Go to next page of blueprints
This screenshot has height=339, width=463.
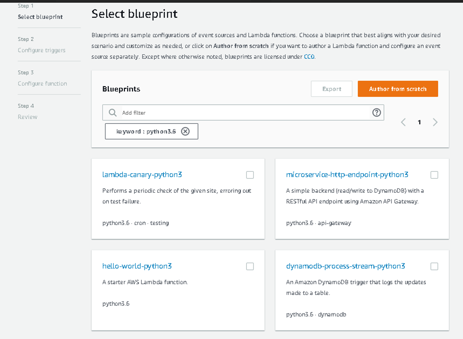coord(435,122)
